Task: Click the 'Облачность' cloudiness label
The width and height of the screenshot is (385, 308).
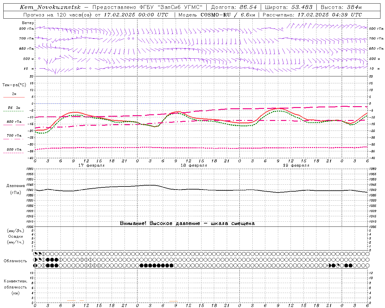Action: pyautogui.click(x=15, y=261)
